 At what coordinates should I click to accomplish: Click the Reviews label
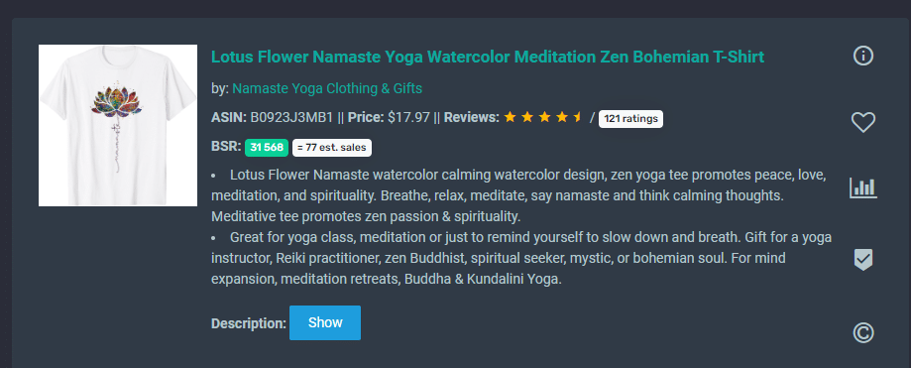[x=472, y=117]
